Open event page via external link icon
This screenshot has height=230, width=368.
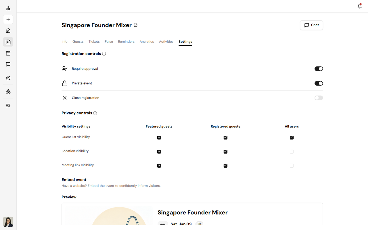[x=136, y=25]
